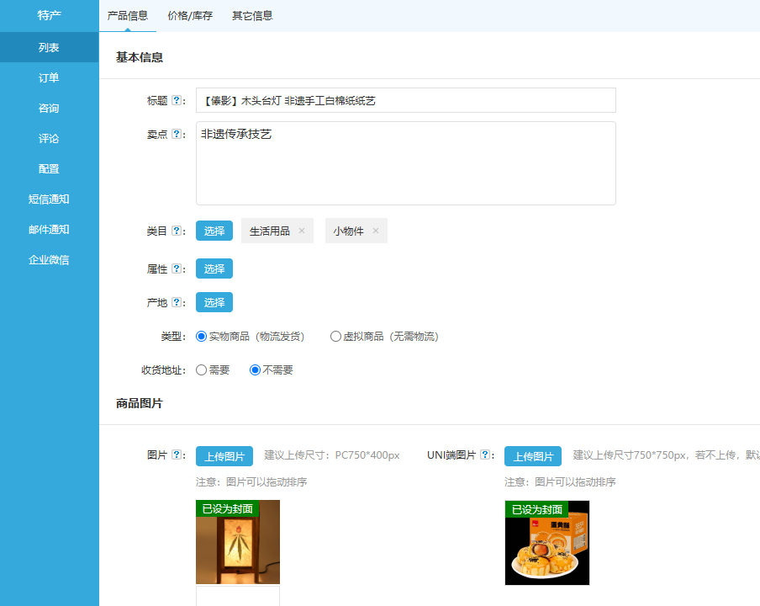This screenshot has height=606, width=760.
Task: Click the lamp cover image thumbnail
Action: (x=238, y=547)
